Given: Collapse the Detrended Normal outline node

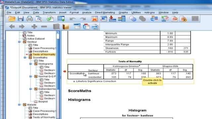Looking at the screenshot, I should (x=30, y=89).
